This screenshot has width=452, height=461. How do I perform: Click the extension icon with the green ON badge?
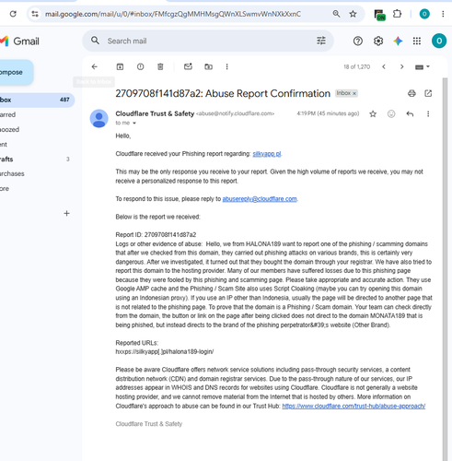379,15
